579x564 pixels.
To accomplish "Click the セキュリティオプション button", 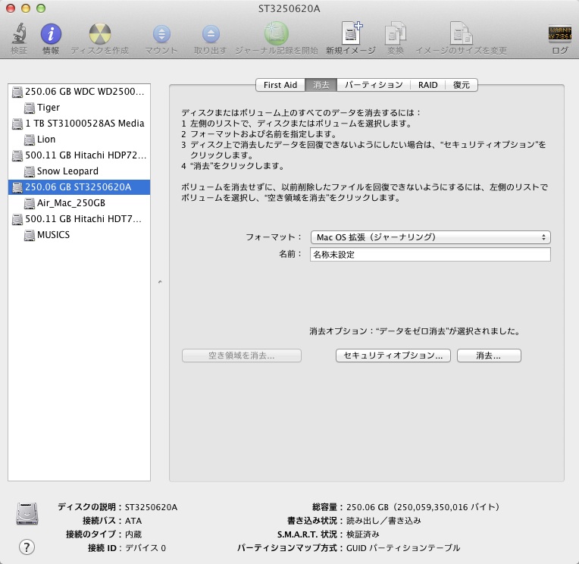I will pyautogui.click(x=393, y=356).
